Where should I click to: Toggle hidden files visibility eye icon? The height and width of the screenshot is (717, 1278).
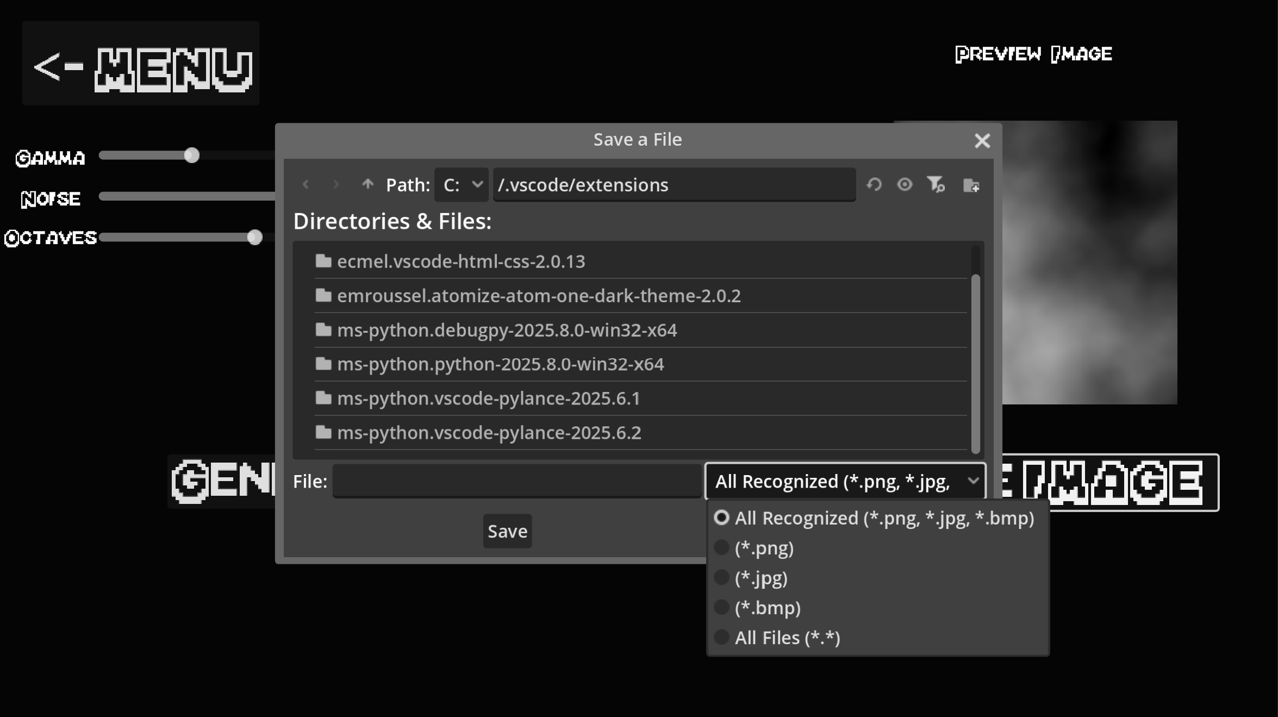point(905,185)
